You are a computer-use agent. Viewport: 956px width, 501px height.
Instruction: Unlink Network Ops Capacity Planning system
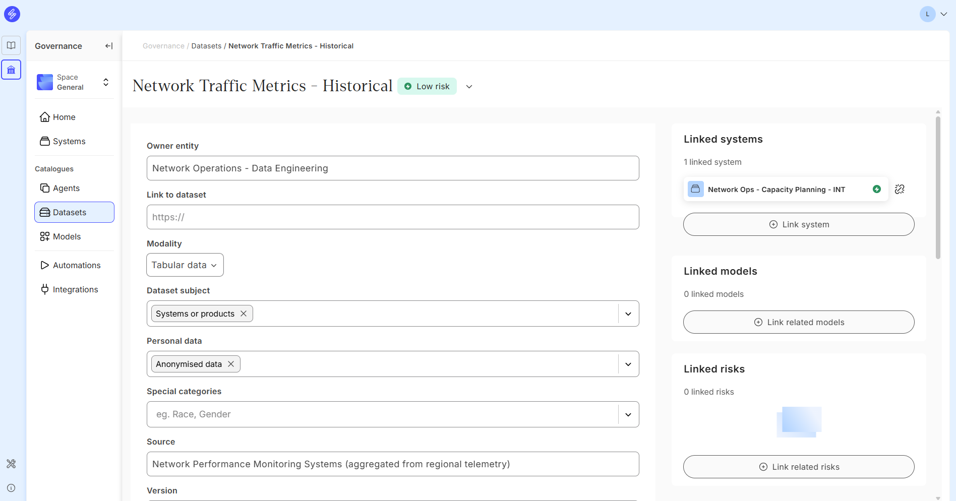tap(900, 189)
